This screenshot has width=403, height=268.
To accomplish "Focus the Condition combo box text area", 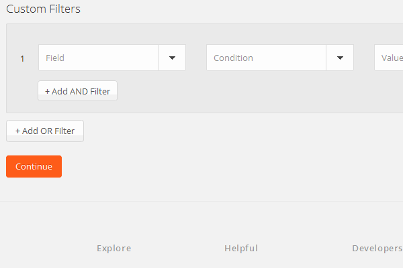I will [267, 58].
